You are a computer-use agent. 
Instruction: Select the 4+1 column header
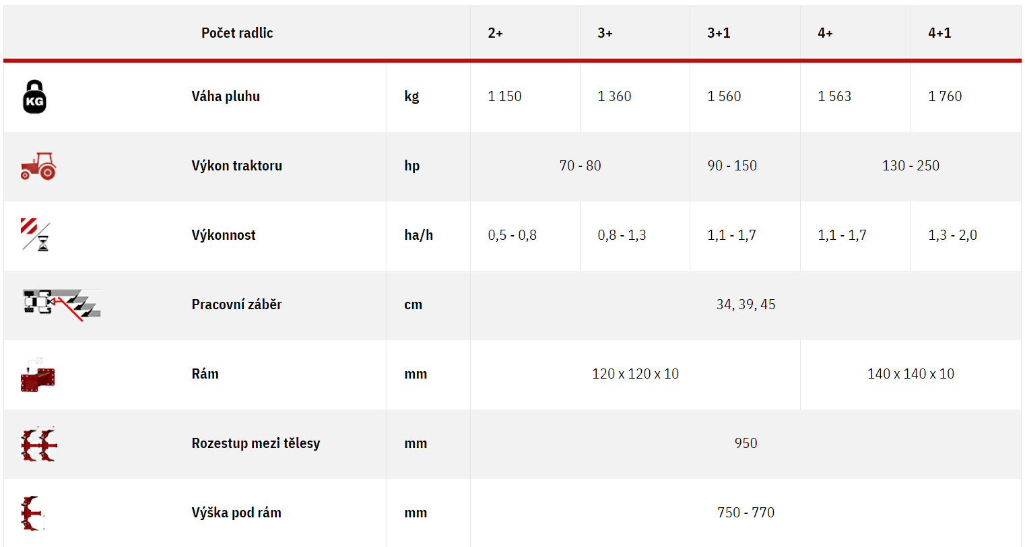(x=939, y=33)
